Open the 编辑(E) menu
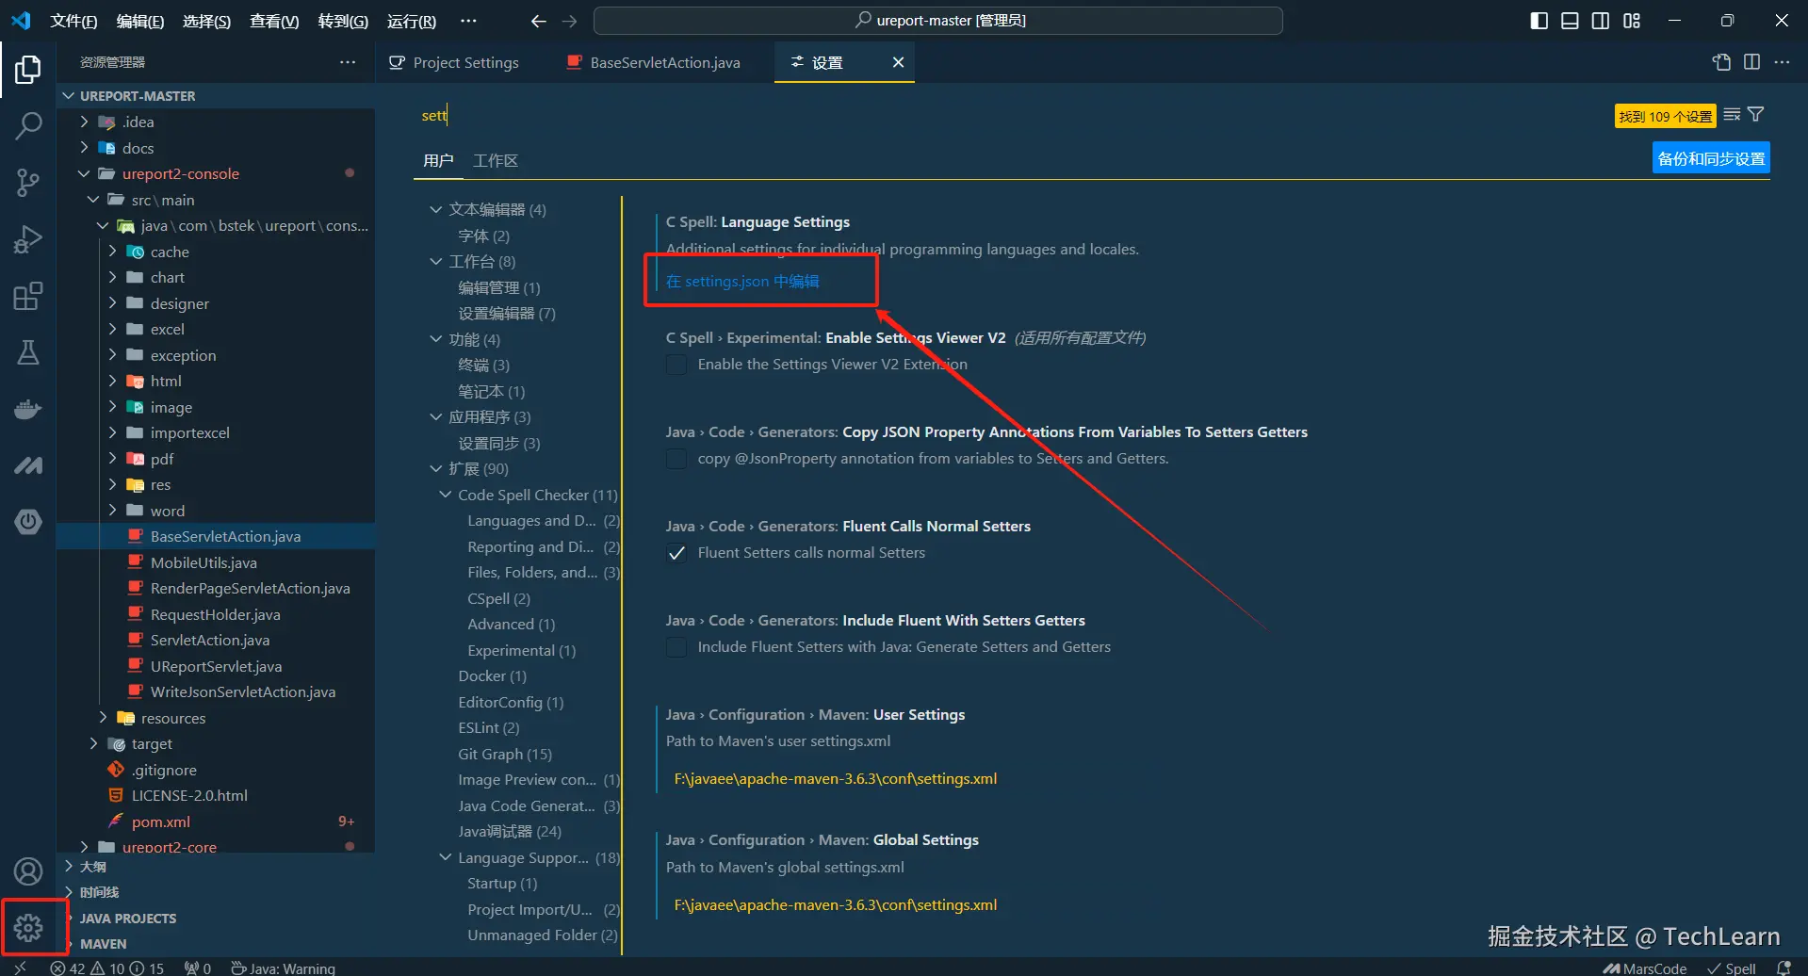The image size is (1808, 976). [139, 21]
